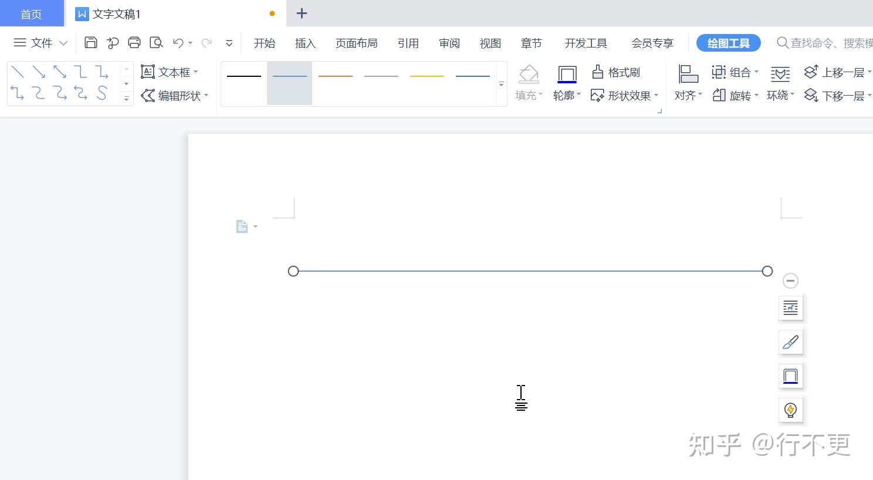
Task: Open the quick access toolbar customize arrow
Action: coord(229,43)
